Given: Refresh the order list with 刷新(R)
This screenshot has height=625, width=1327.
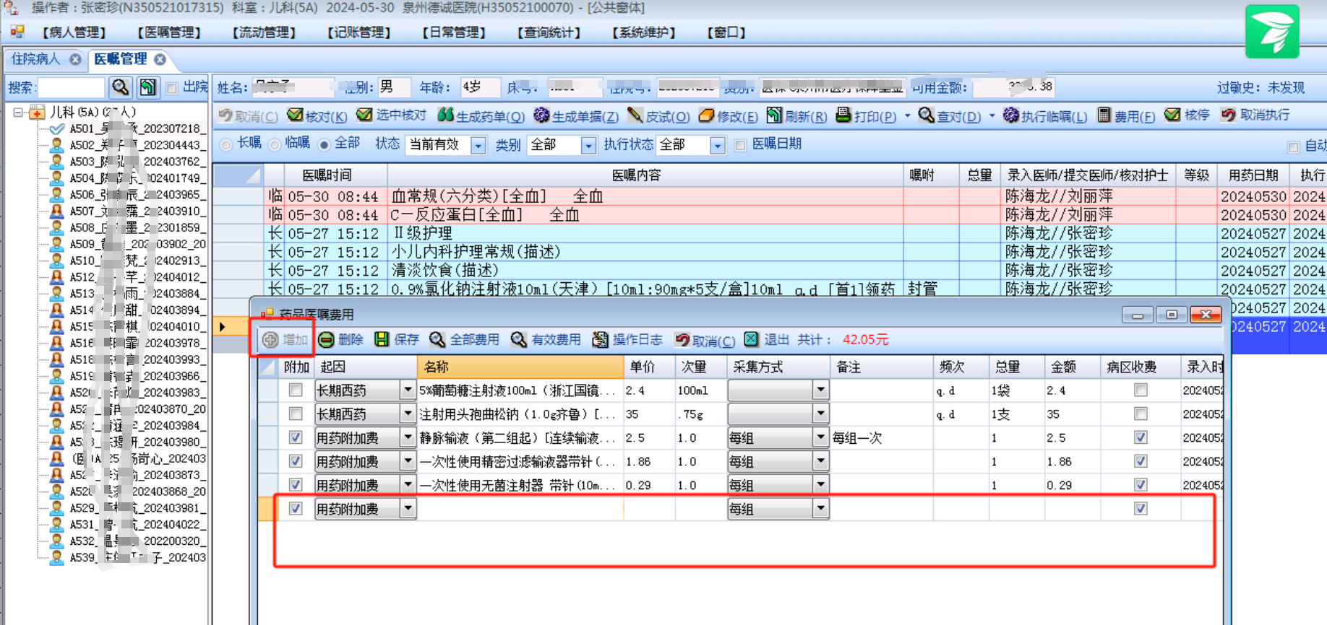Looking at the screenshot, I should click(796, 116).
